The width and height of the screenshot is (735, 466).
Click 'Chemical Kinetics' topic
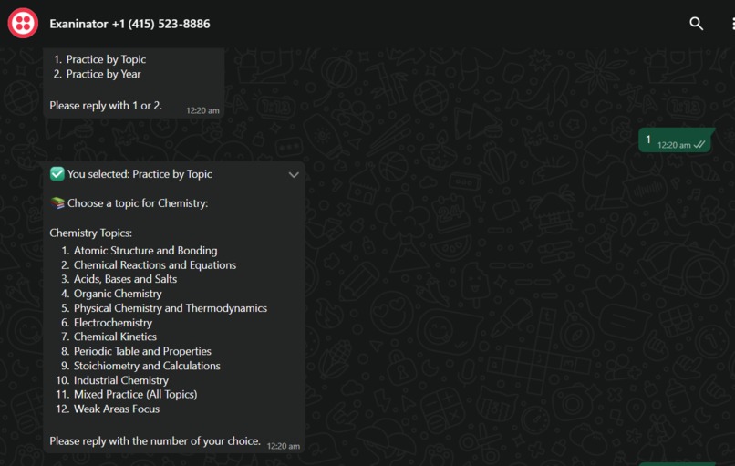[115, 337]
